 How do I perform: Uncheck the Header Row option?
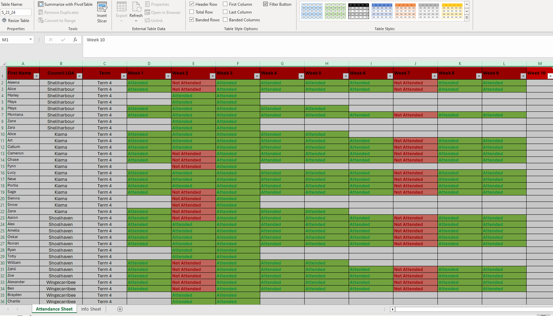pos(192,4)
